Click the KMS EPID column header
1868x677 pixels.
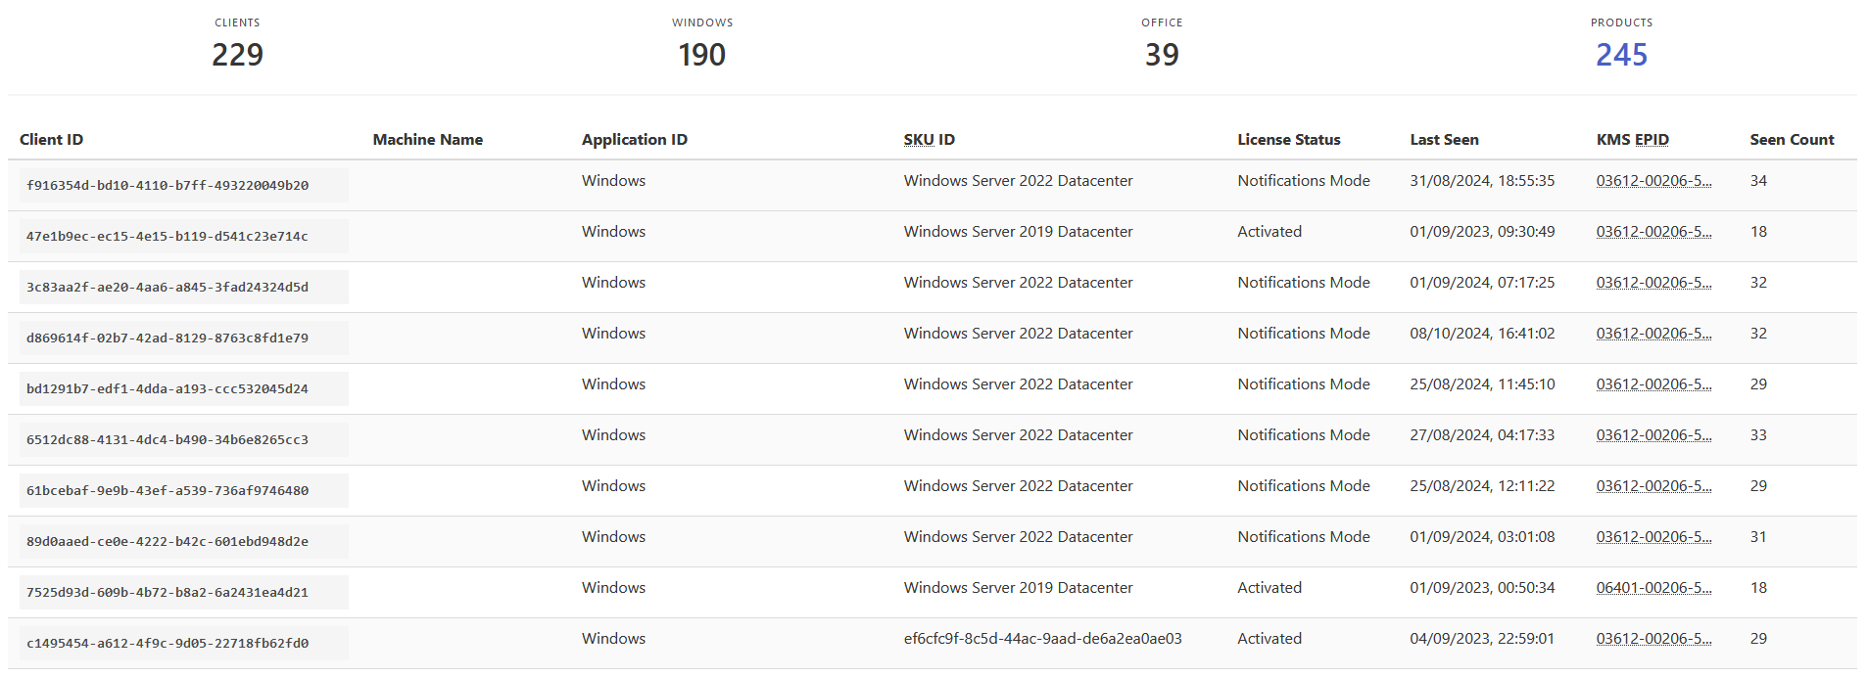1632,140
